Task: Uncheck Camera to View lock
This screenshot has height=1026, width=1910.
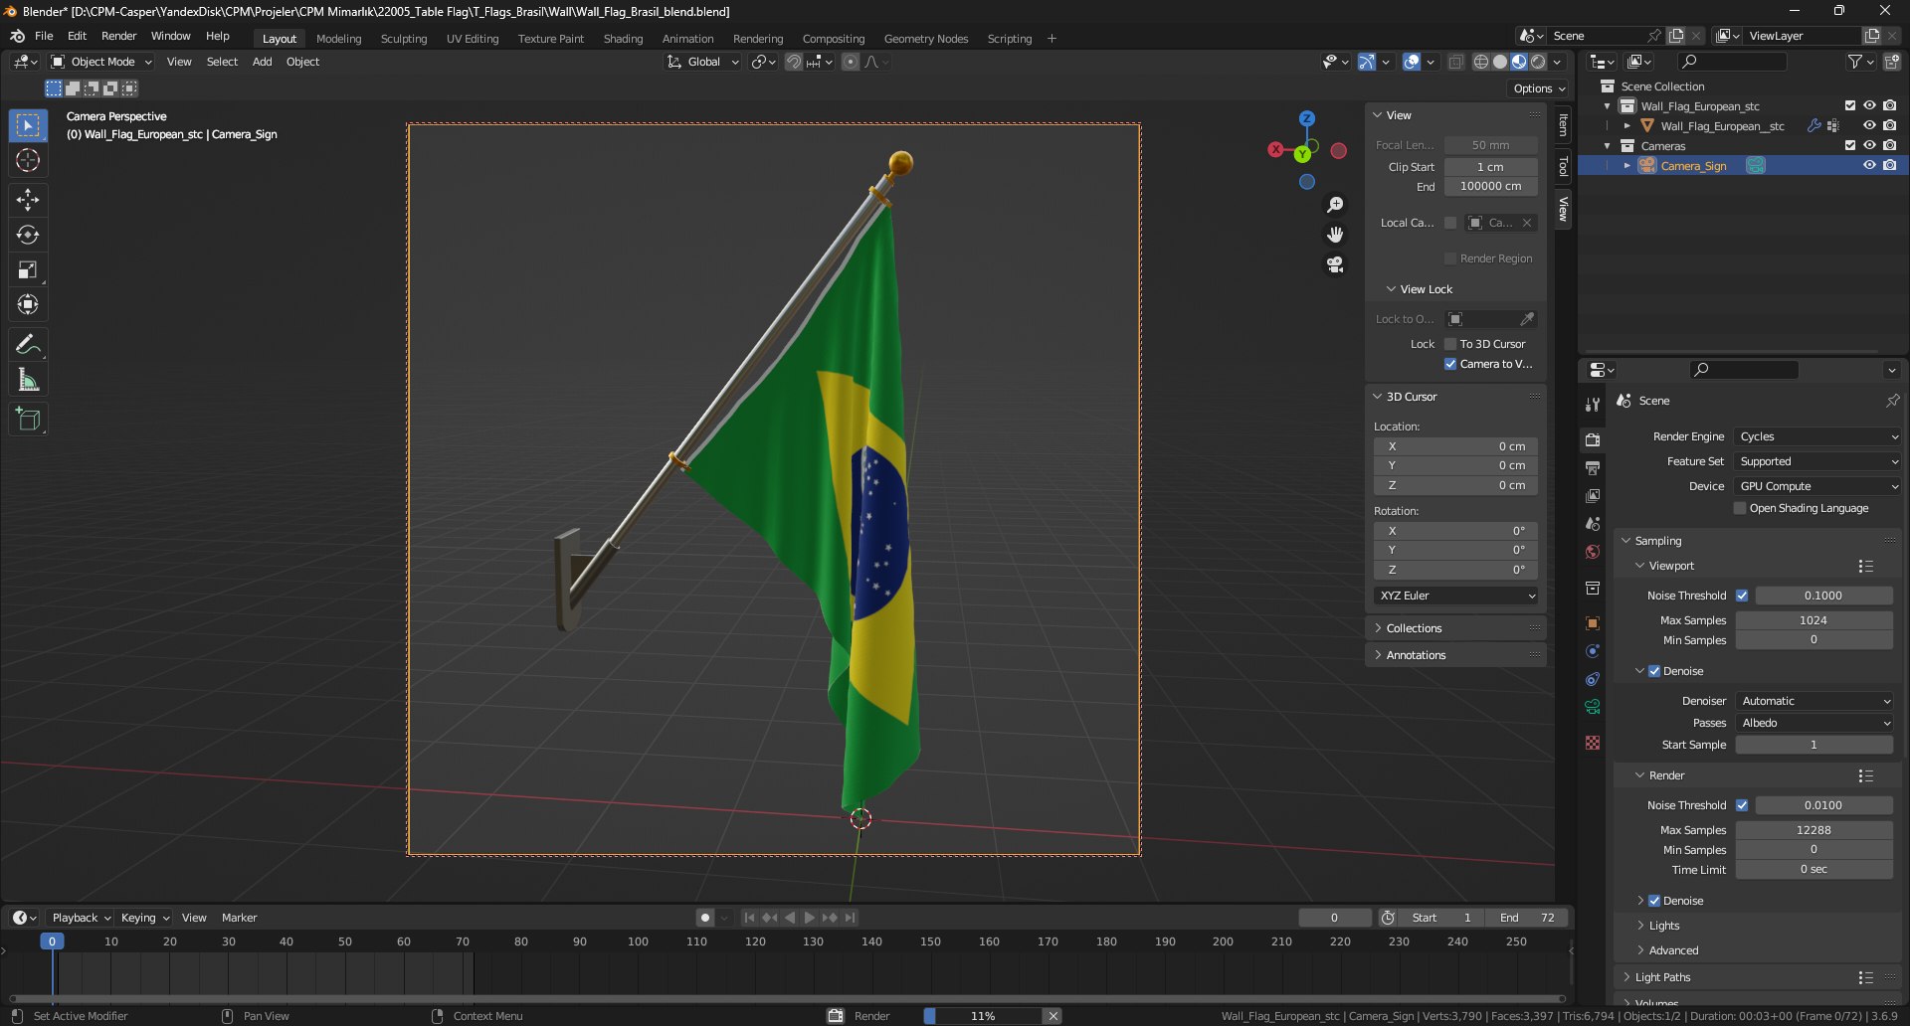Action: (x=1450, y=364)
